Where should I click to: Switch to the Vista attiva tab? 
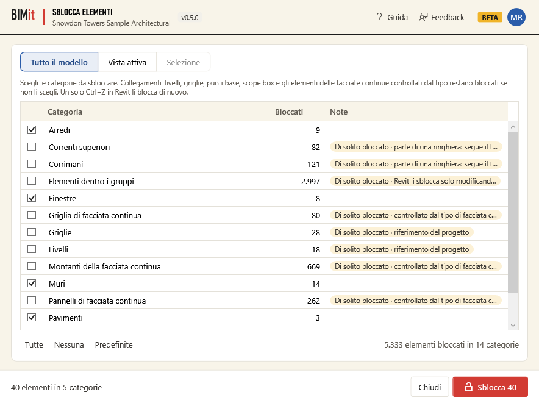(127, 62)
